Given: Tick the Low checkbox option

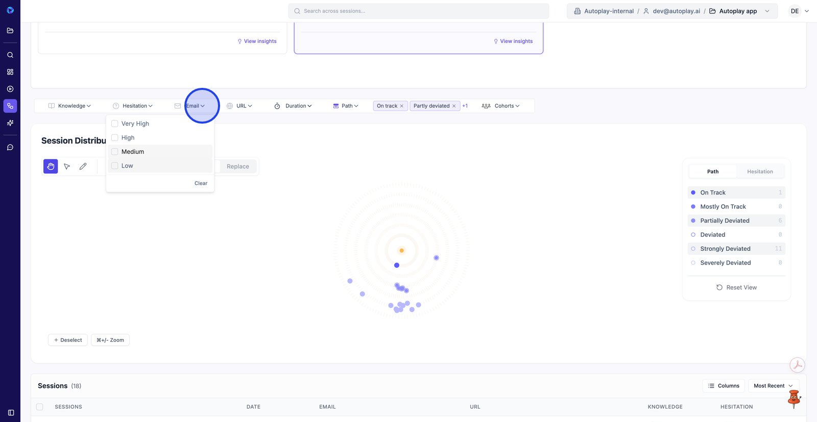Looking at the screenshot, I should pyautogui.click(x=115, y=166).
